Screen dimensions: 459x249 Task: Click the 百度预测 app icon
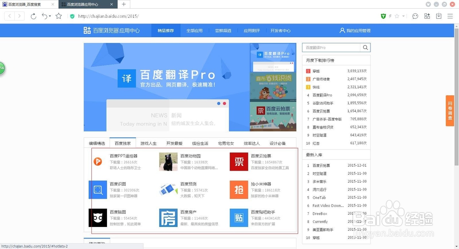(168, 190)
